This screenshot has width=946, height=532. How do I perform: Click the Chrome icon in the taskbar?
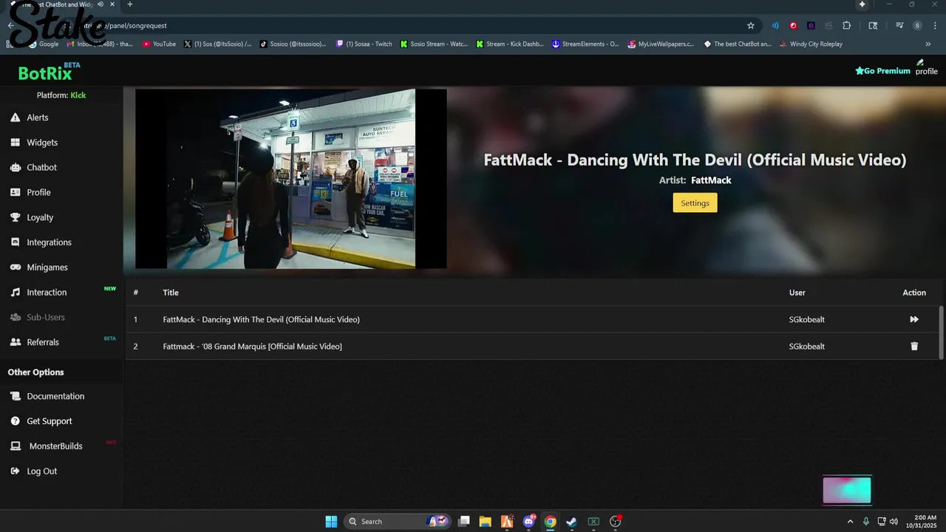tap(550, 521)
